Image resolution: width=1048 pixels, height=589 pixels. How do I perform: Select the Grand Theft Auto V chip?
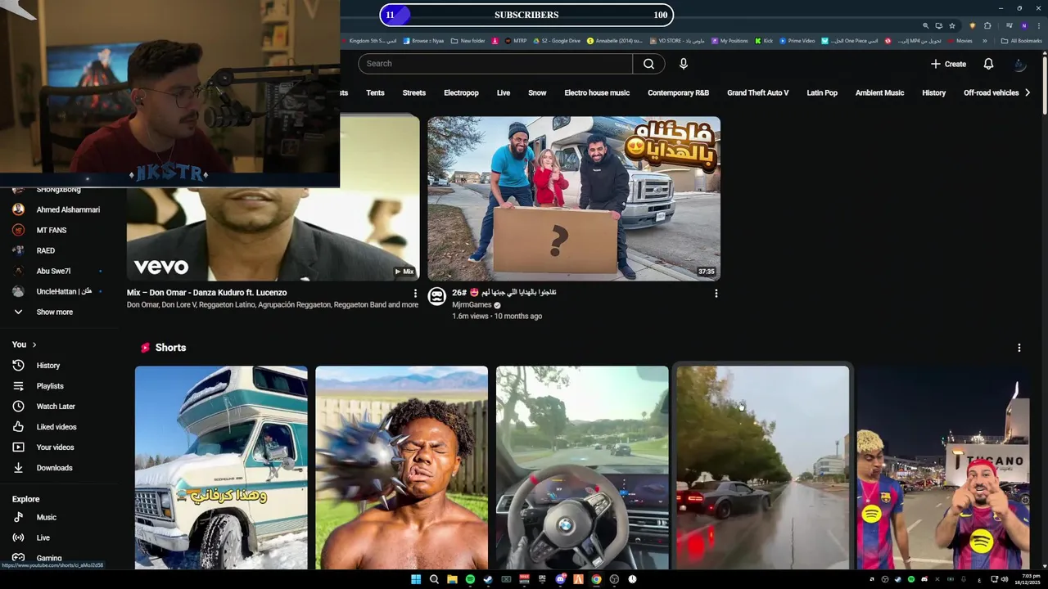[758, 93]
